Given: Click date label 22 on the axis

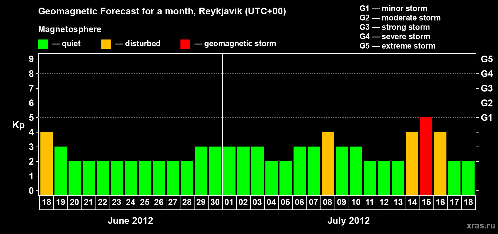Looking at the screenshot, I should pyautogui.click(x=103, y=202).
